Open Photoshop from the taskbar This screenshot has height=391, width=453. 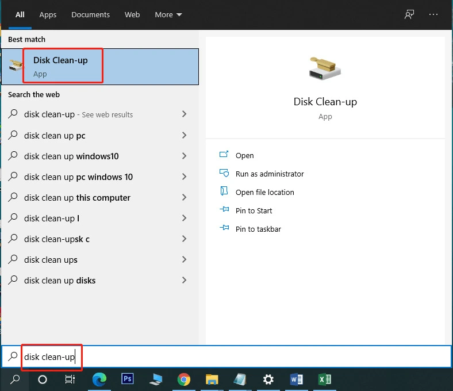[128, 378]
